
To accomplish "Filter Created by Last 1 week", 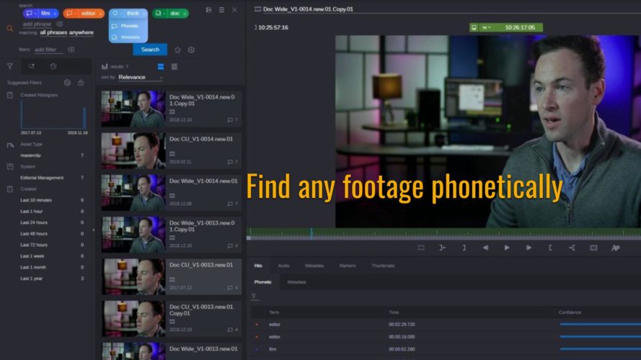I will pyautogui.click(x=52, y=256).
